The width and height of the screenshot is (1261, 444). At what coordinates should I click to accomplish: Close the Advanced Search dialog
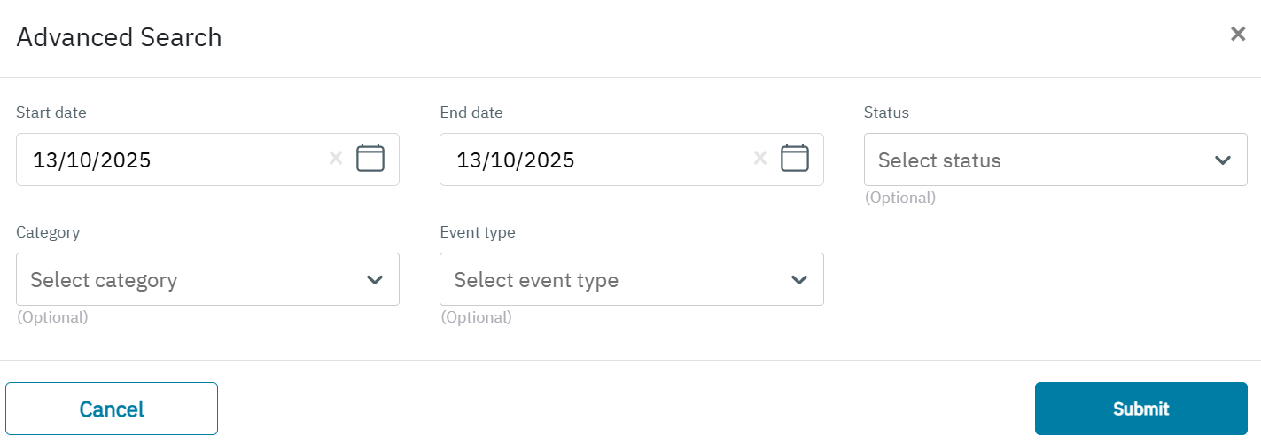[1238, 35]
